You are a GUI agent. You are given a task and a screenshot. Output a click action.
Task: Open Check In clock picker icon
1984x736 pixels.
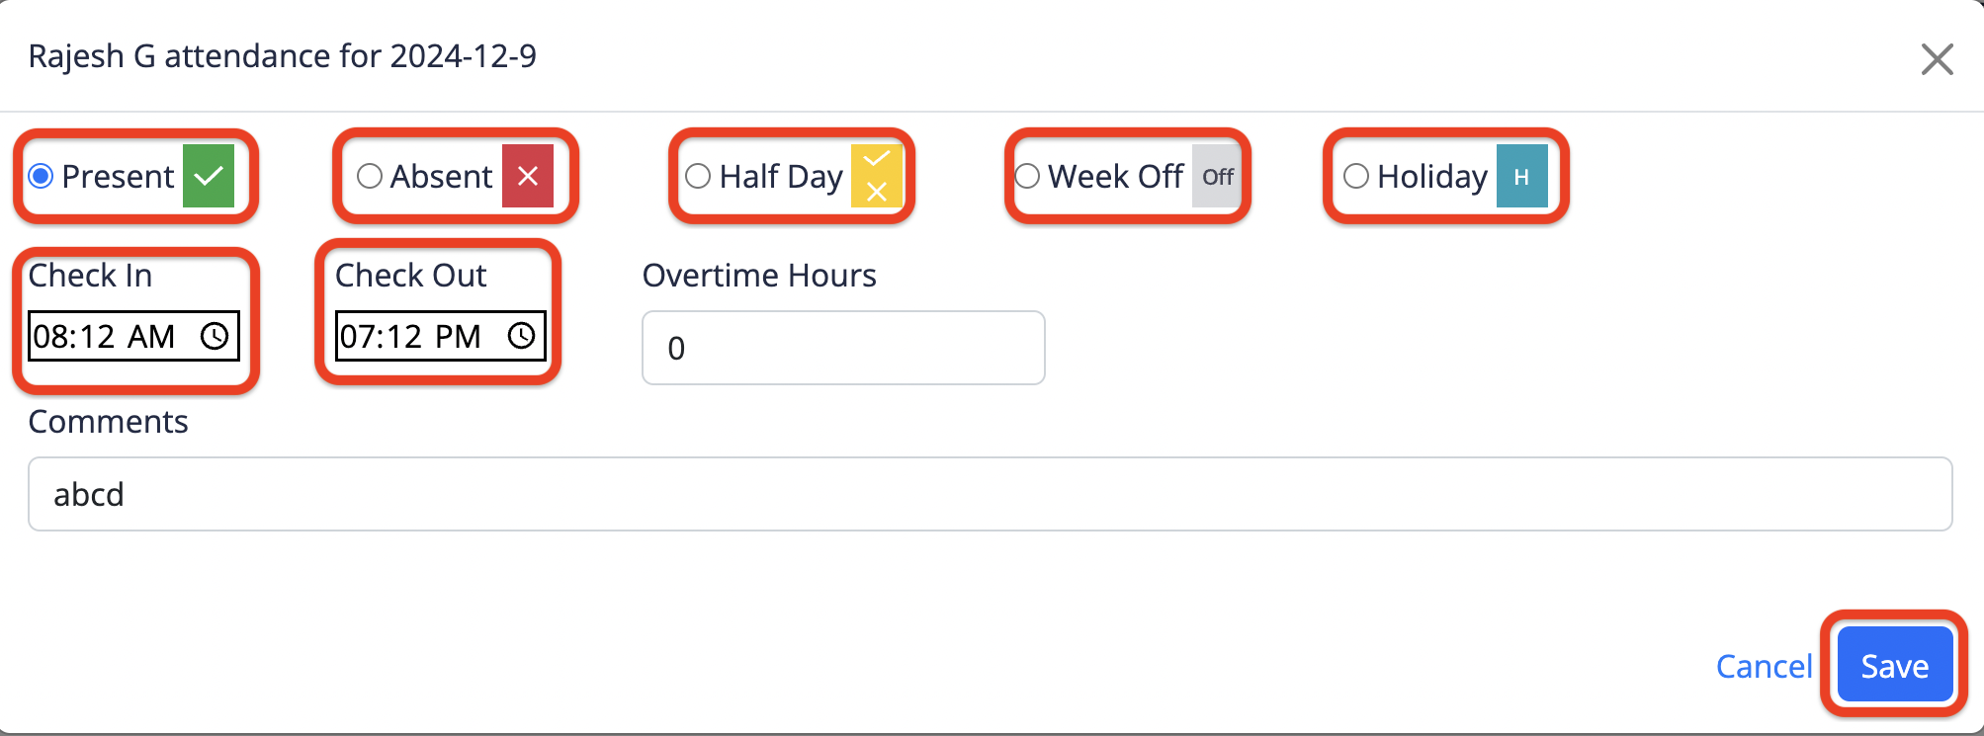coord(215,336)
